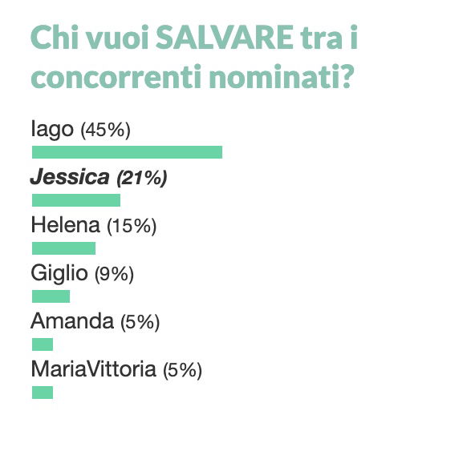Click the word SALVARE in the title
475x463 pixels.
pos(225,38)
